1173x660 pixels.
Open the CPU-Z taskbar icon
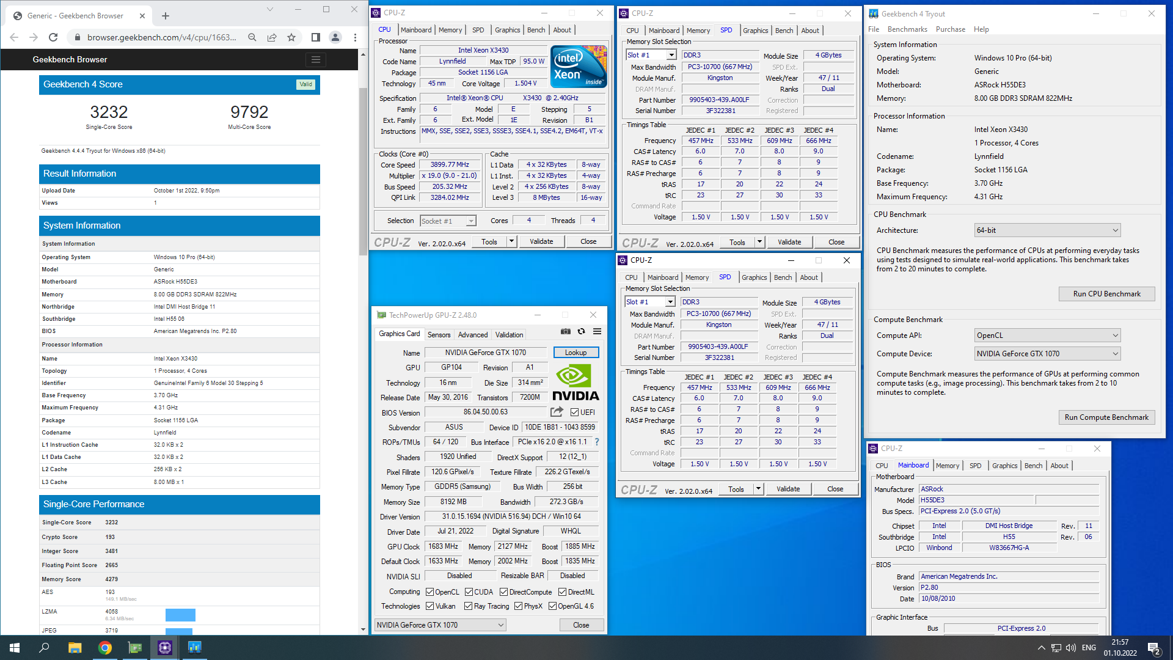[165, 648]
